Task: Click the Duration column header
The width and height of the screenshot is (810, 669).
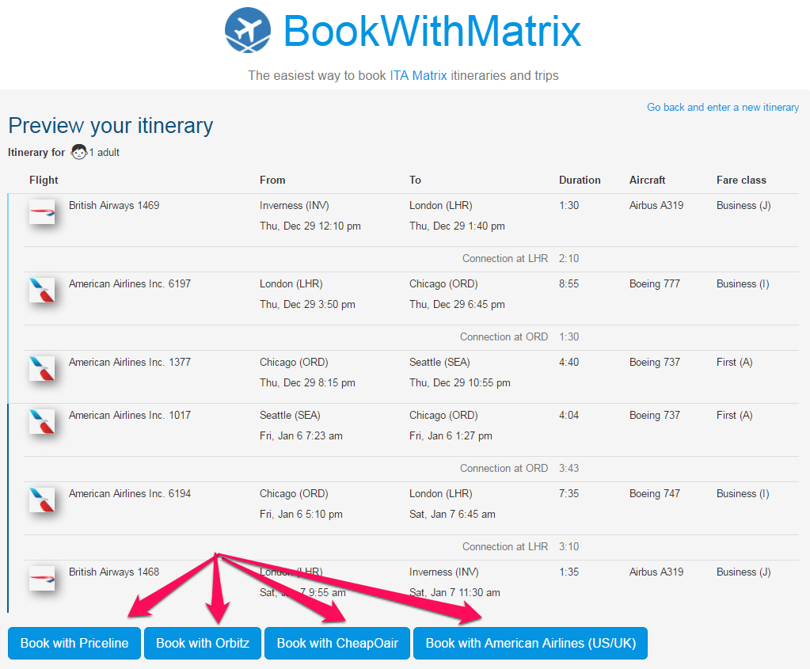Action: (580, 180)
